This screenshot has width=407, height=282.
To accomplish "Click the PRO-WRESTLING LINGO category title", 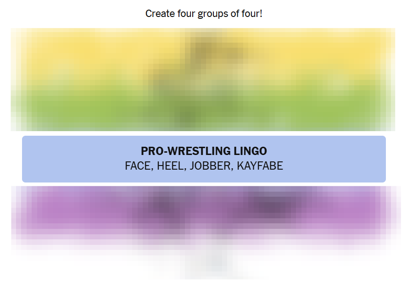I will tap(204, 151).
